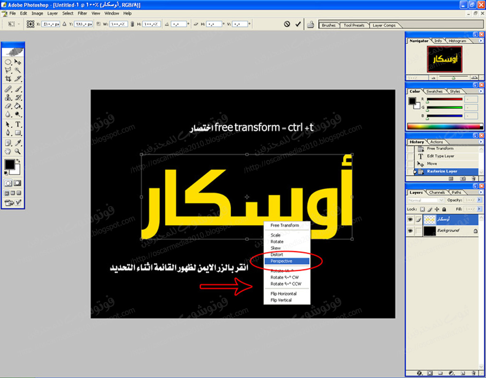Screen dimensions: 486x378
Task: Toggle maintain aspect ratio link icon
Action: point(132,24)
